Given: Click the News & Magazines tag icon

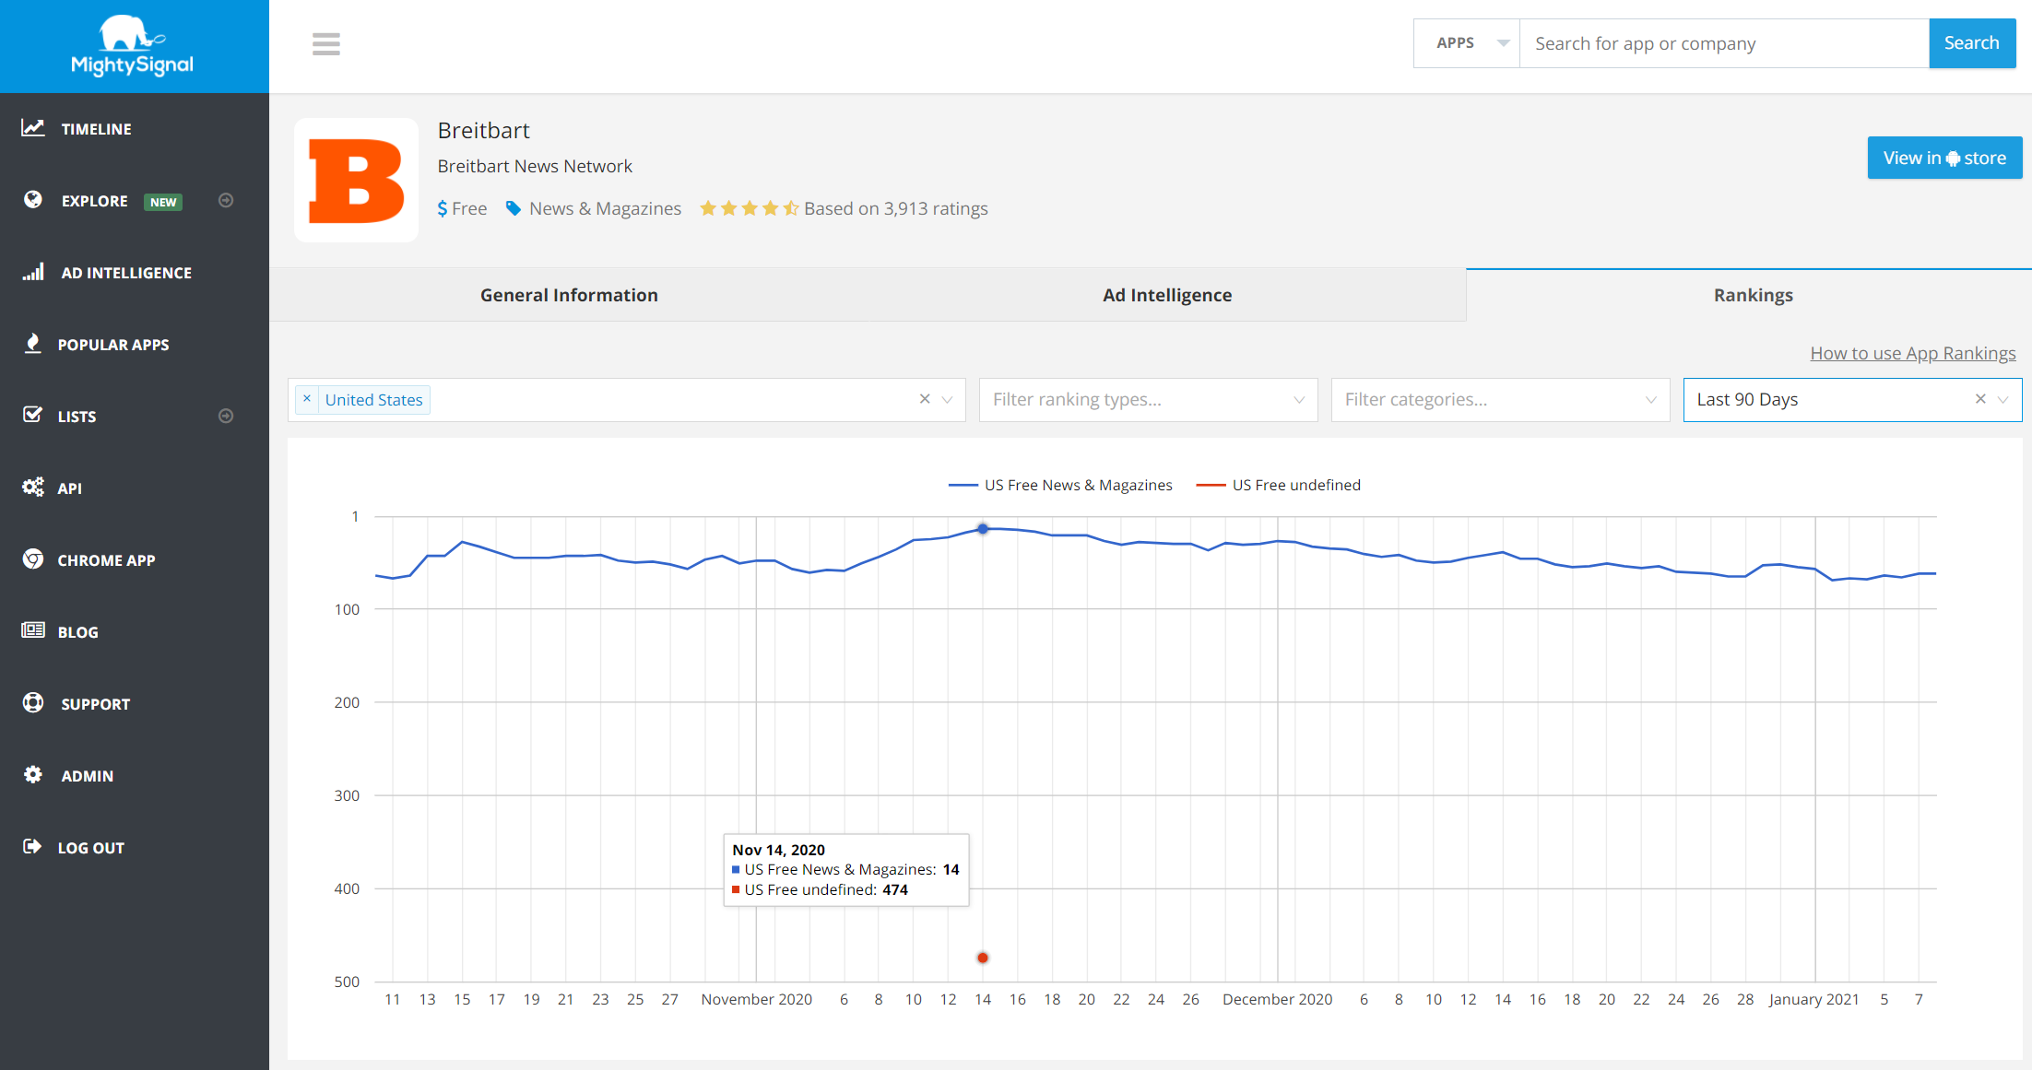Looking at the screenshot, I should [514, 209].
